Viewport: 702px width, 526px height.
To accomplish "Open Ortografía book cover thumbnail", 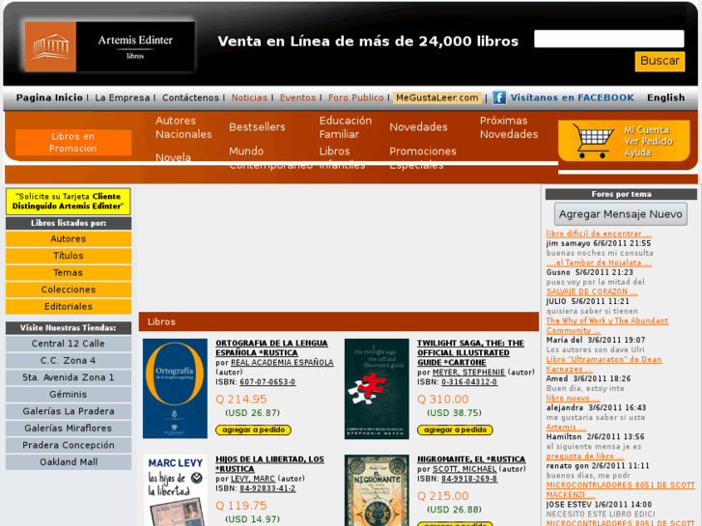I will point(175,389).
